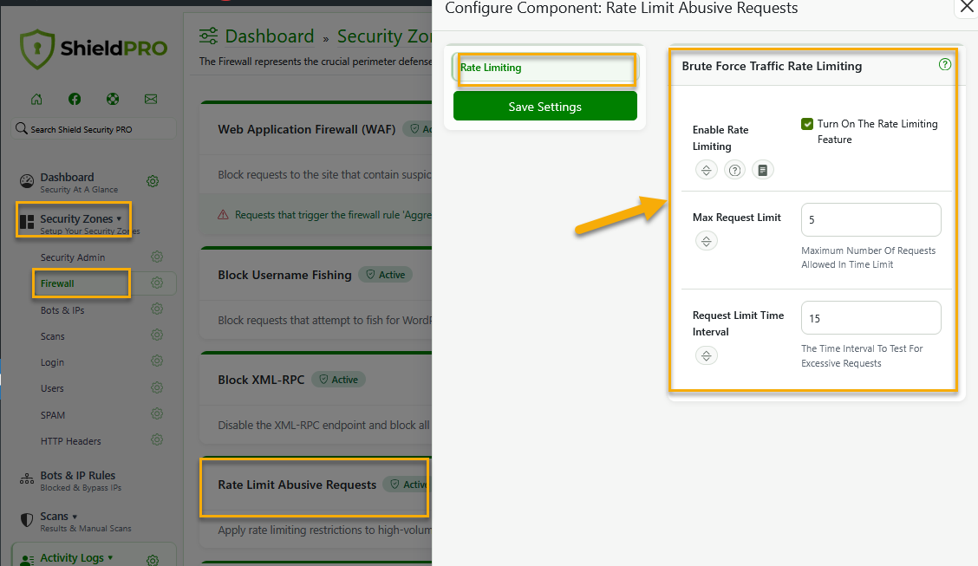Expand the Activity Logs menu
978x566 pixels.
pyautogui.click(x=76, y=557)
